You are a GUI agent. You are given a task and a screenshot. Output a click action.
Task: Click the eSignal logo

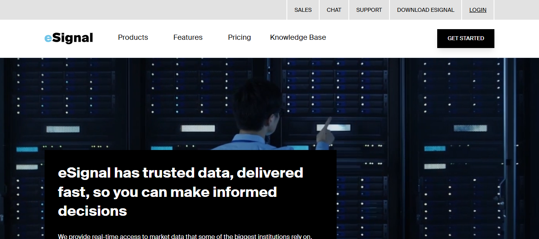tap(69, 38)
